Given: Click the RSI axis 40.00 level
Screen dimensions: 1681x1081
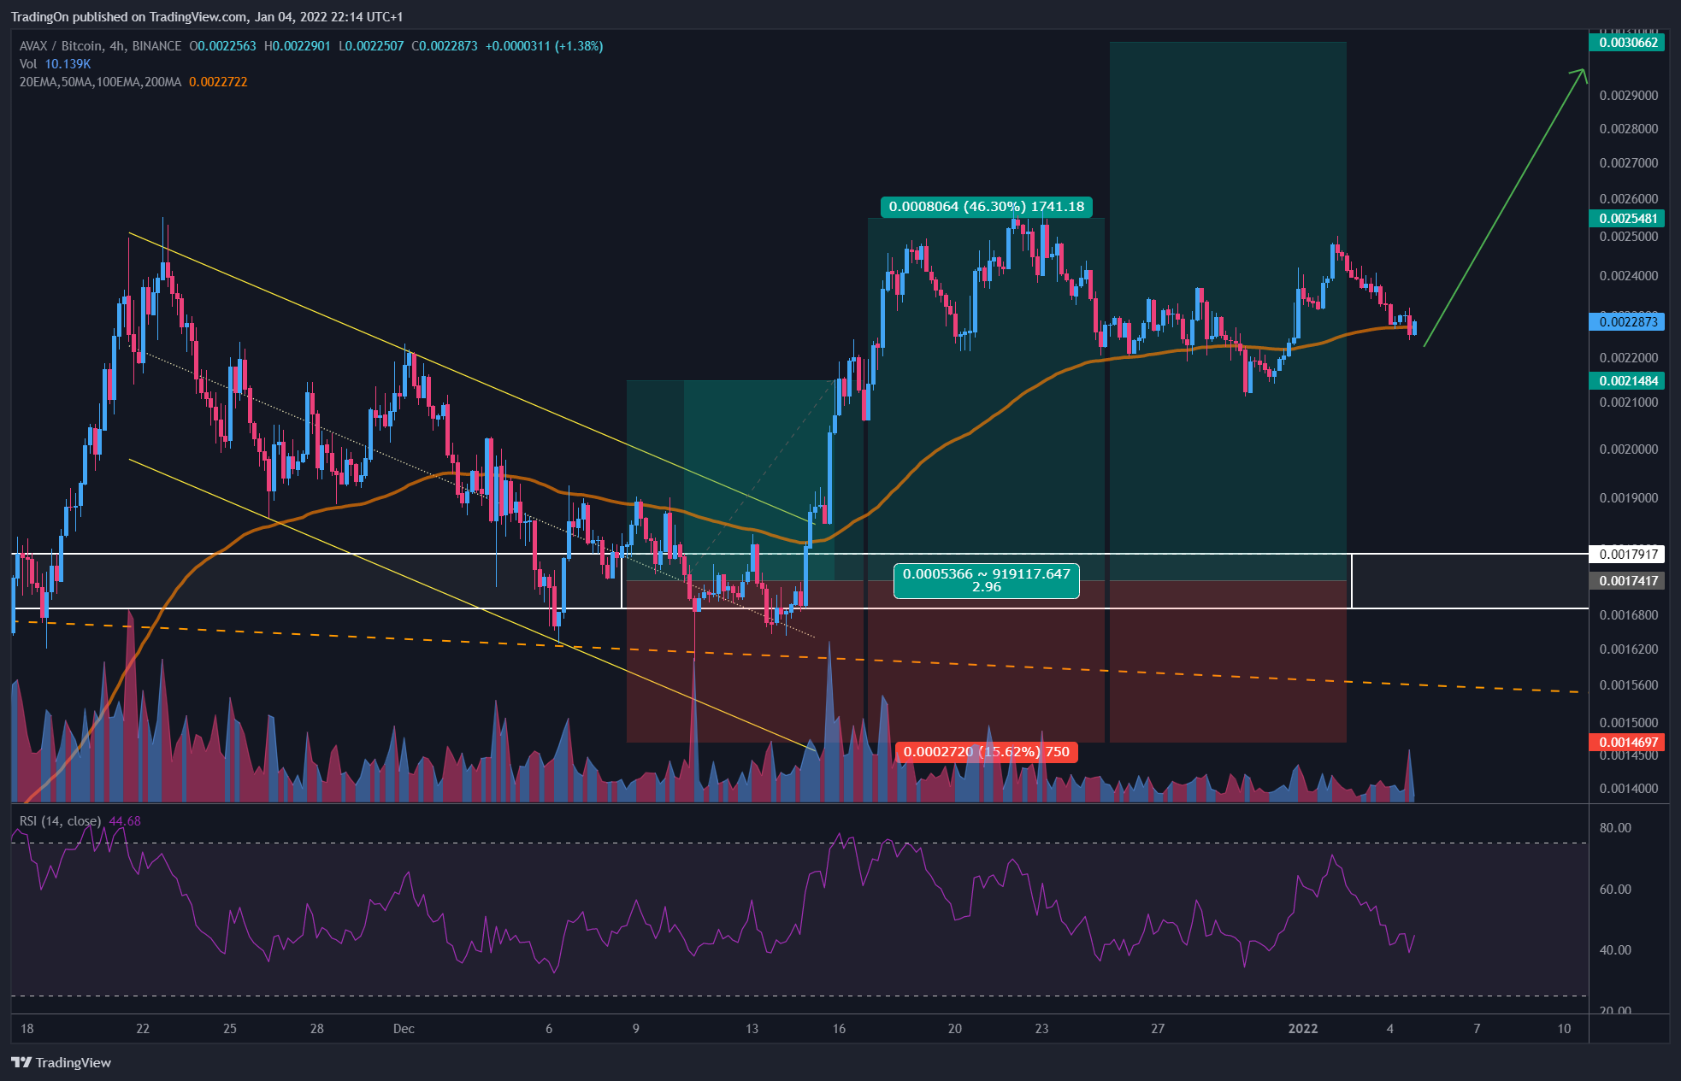Looking at the screenshot, I should pyautogui.click(x=1615, y=950).
